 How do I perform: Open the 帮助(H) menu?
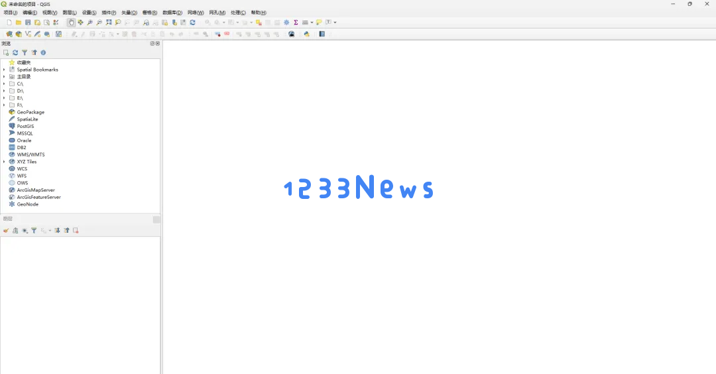(259, 13)
